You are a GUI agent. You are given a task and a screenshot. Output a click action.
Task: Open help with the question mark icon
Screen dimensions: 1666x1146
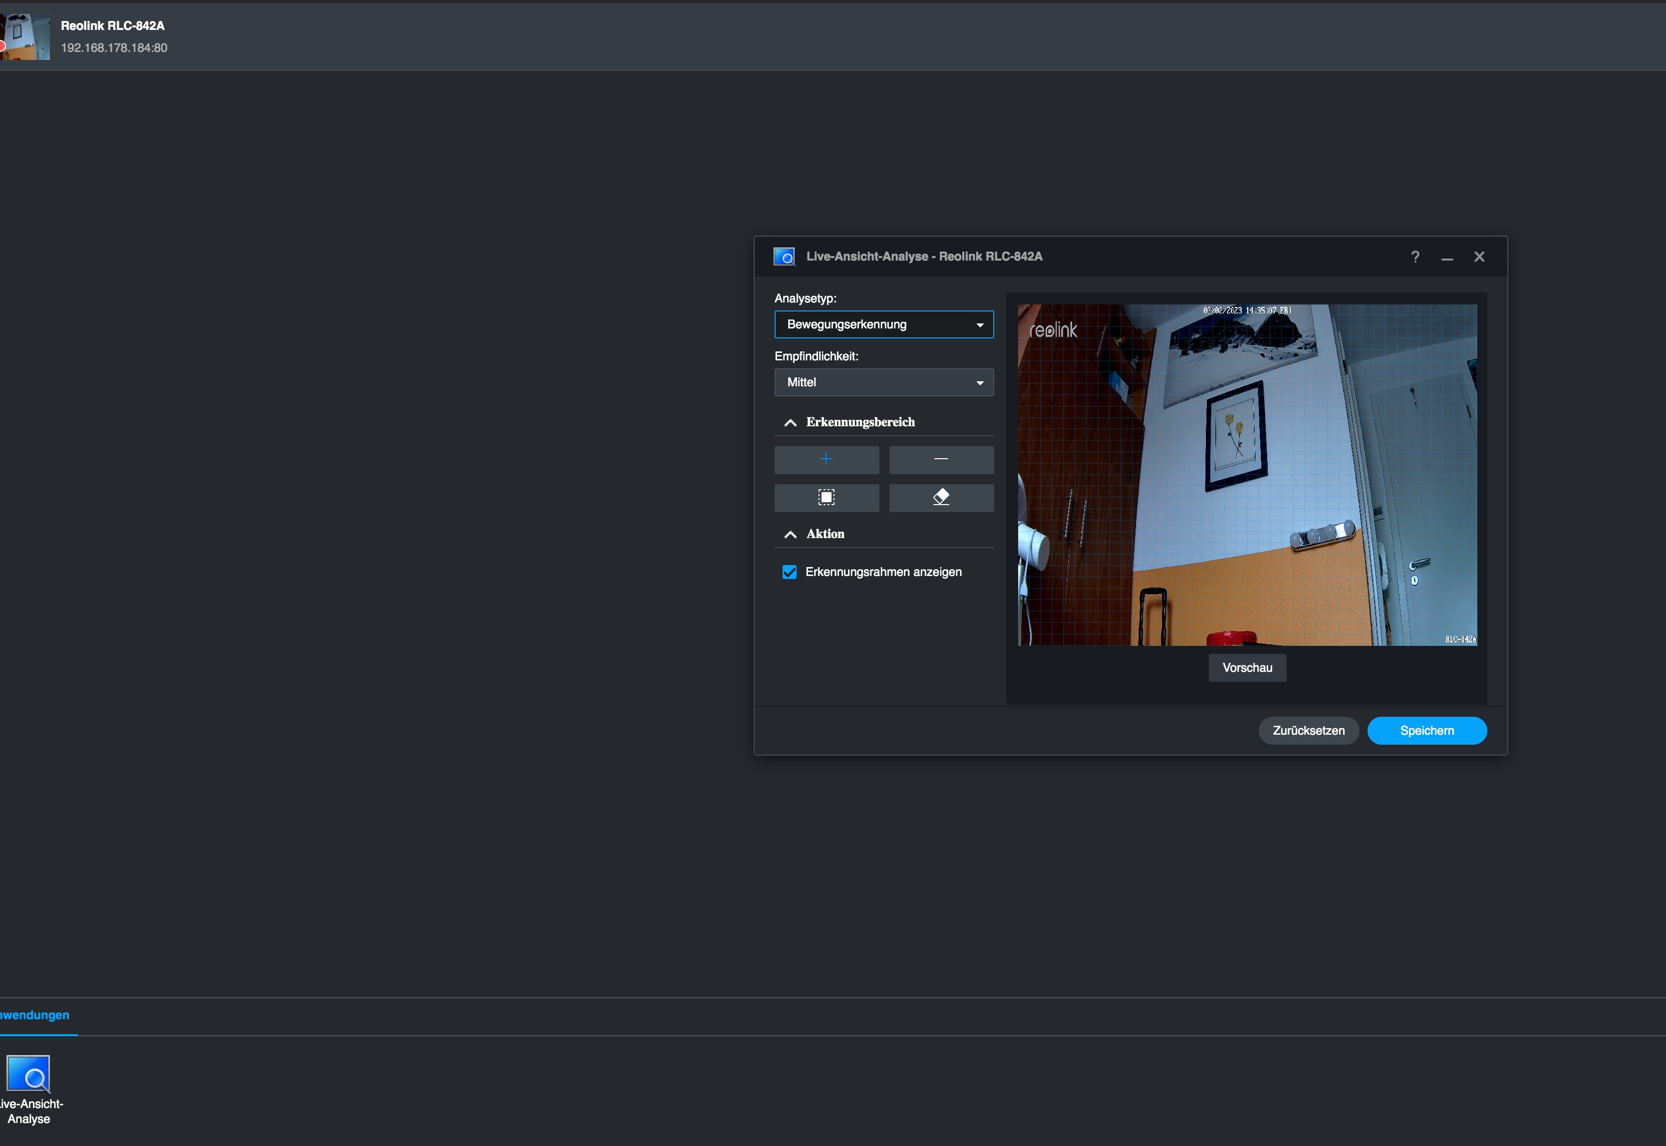(x=1415, y=257)
